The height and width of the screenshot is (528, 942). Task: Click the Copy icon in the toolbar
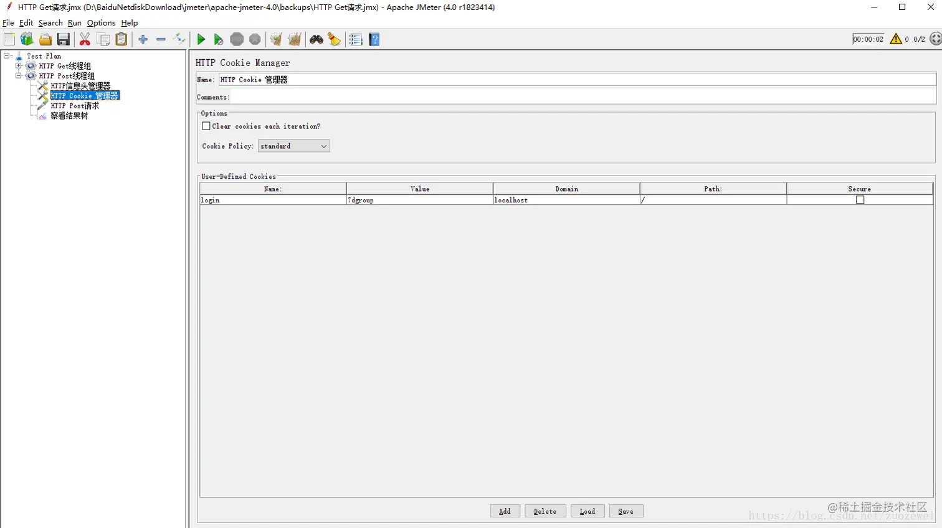[x=103, y=39]
